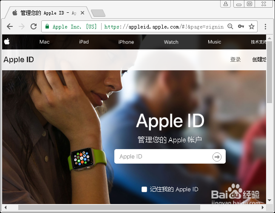Maximize the Chrome window
The width and height of the screenshot is (275, 213).
249,4
